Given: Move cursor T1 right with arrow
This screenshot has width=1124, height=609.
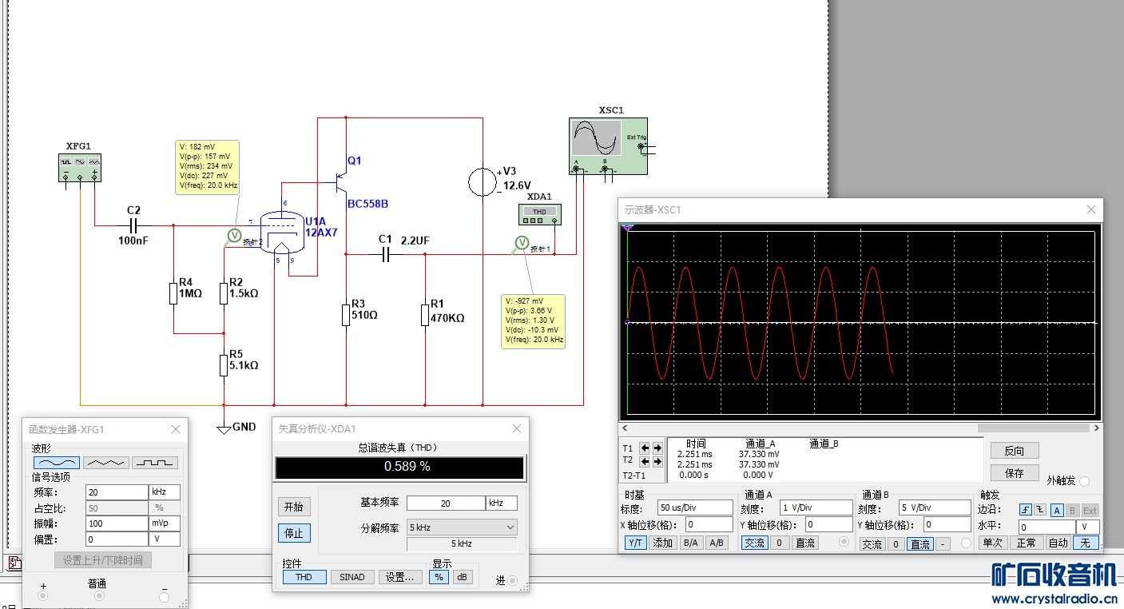Looking at the screenshot, I should (657, 448).
